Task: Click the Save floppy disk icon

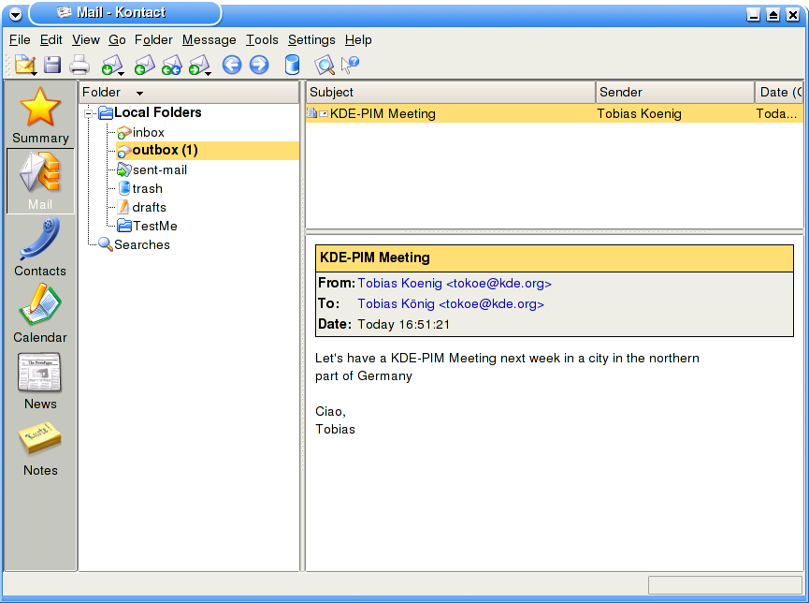Action: [x=52, y=66]
